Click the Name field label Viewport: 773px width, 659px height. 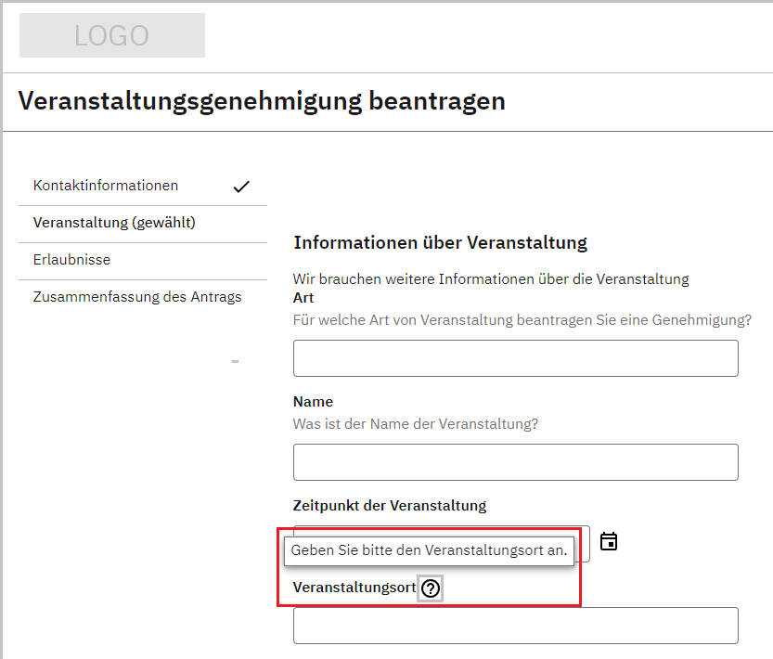313,402
